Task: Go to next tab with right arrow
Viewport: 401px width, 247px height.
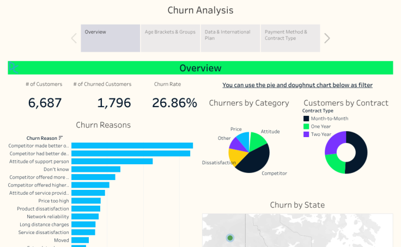Action: pos(327,38)
